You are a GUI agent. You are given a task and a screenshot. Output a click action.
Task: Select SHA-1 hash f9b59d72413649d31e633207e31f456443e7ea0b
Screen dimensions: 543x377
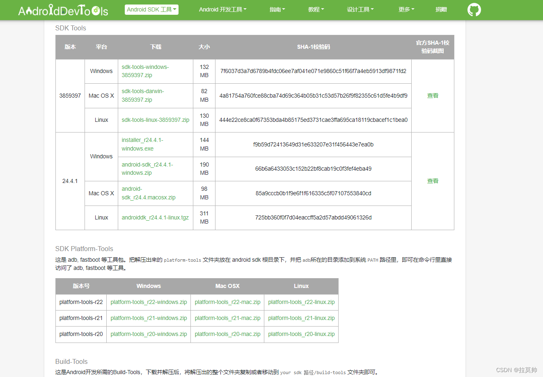pos(313,144)
